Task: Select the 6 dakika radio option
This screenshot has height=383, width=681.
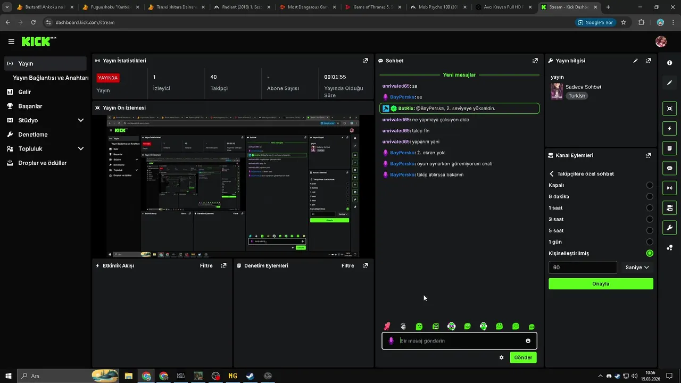Action: 650,196
